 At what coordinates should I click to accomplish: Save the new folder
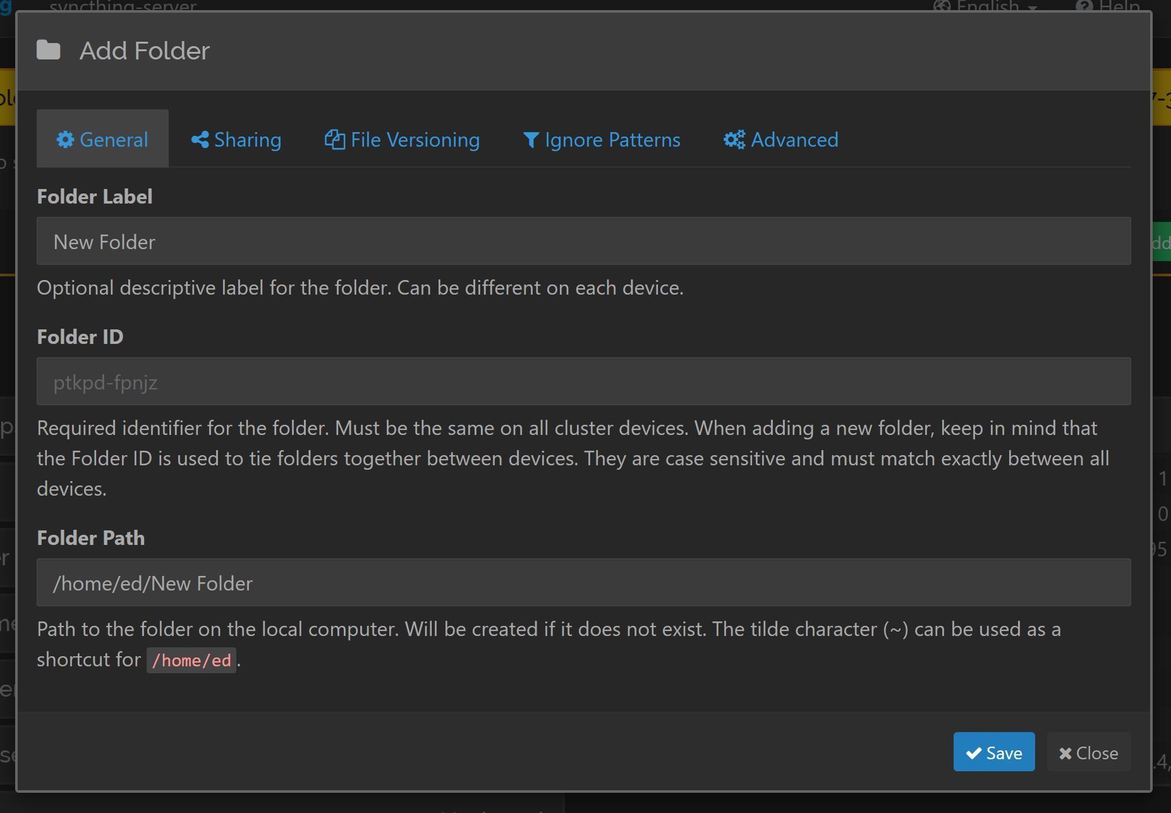click(x=994, y=752)
